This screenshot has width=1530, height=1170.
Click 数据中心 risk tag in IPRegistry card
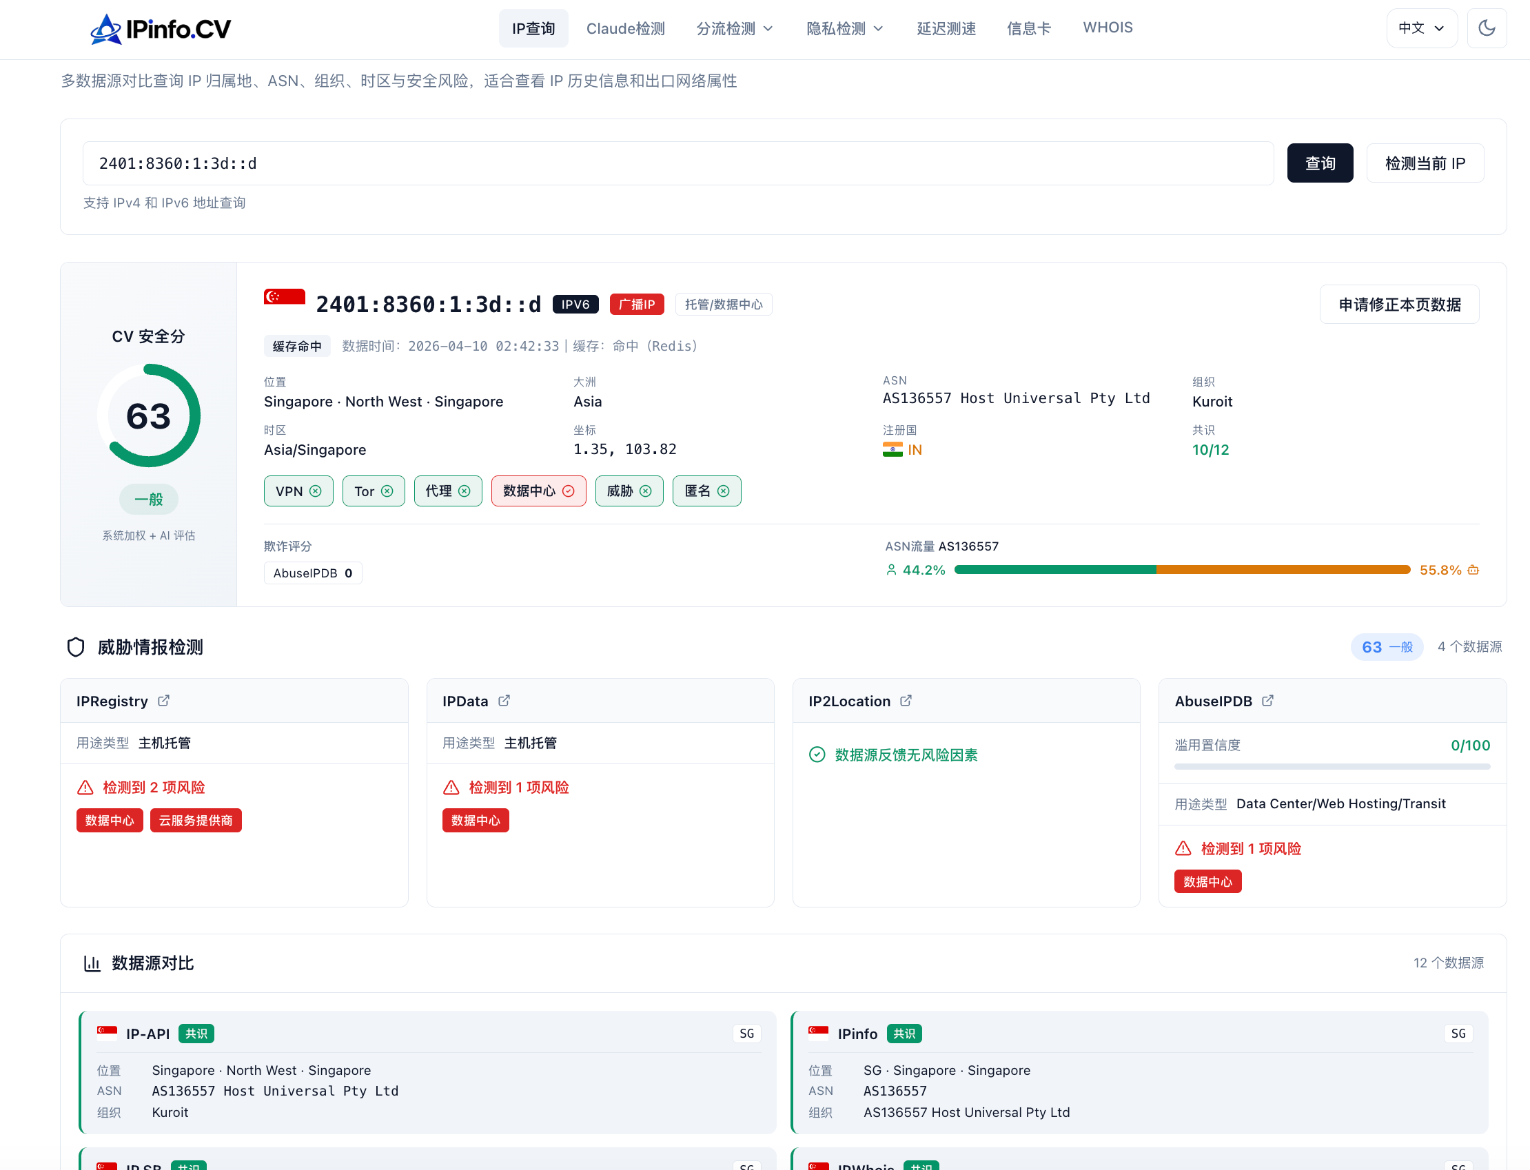point(110,821)
